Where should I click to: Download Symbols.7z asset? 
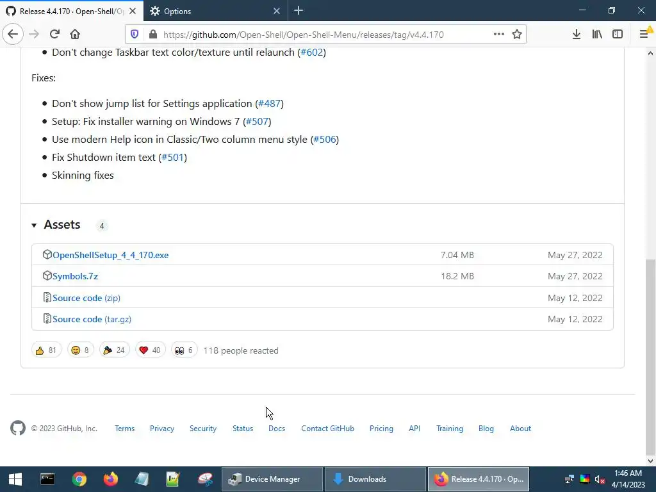76,276
